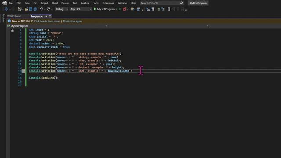Click the Visual Studio logo icon
This screenshot has width=281, height=158.
pos(4,3)
